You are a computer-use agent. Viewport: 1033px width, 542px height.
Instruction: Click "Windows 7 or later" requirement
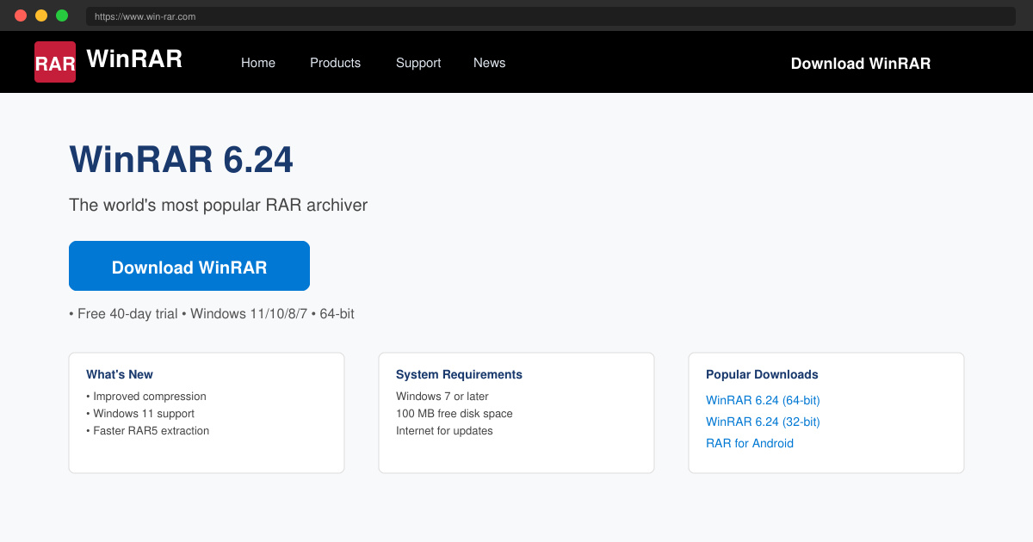point(442,397)
